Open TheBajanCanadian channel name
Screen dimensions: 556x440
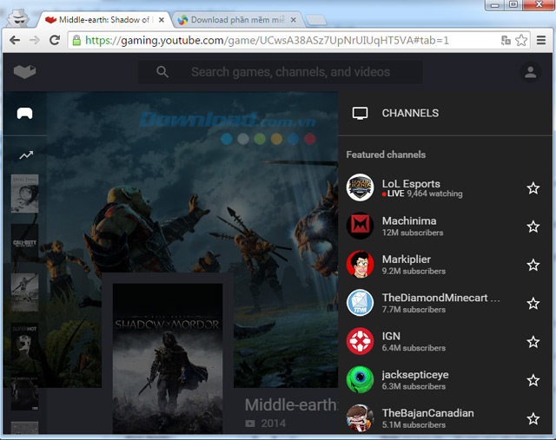point(427,413)
